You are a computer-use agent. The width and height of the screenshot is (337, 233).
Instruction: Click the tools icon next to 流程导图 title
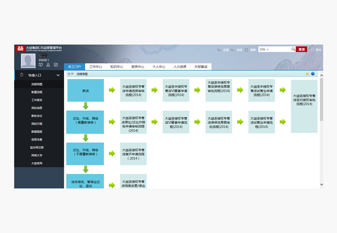pos(72,74)
